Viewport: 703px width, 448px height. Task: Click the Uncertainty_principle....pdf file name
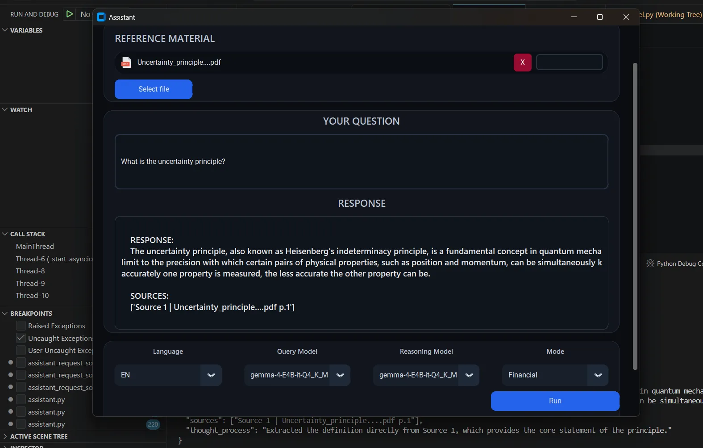click(x=179, y=62)
